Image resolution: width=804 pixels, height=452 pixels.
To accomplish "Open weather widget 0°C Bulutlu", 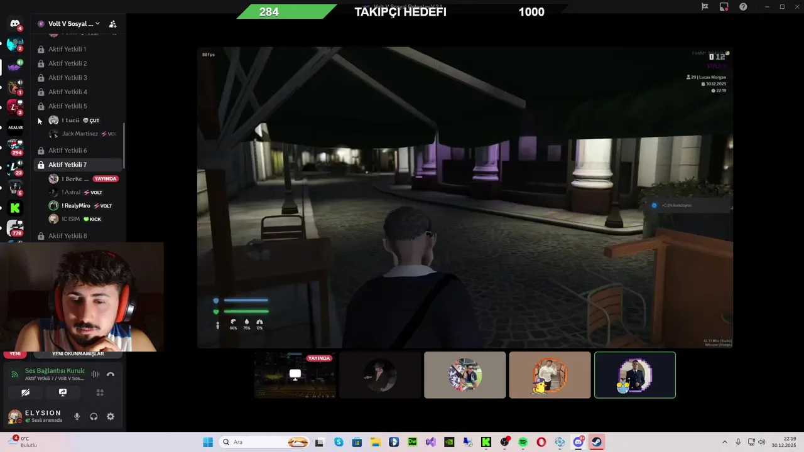I will (23, 442).
